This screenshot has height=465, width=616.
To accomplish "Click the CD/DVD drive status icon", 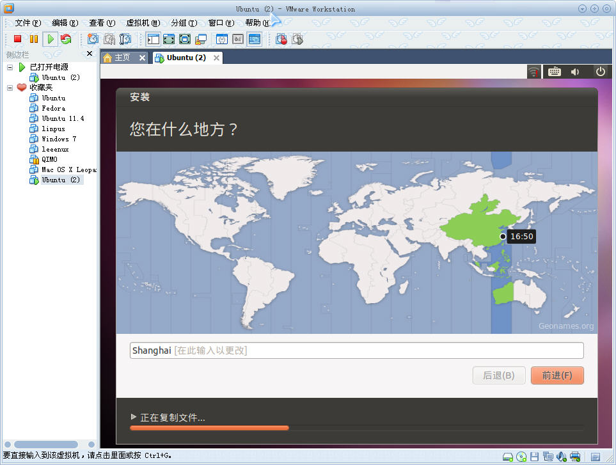I will (x=521, y=457).
